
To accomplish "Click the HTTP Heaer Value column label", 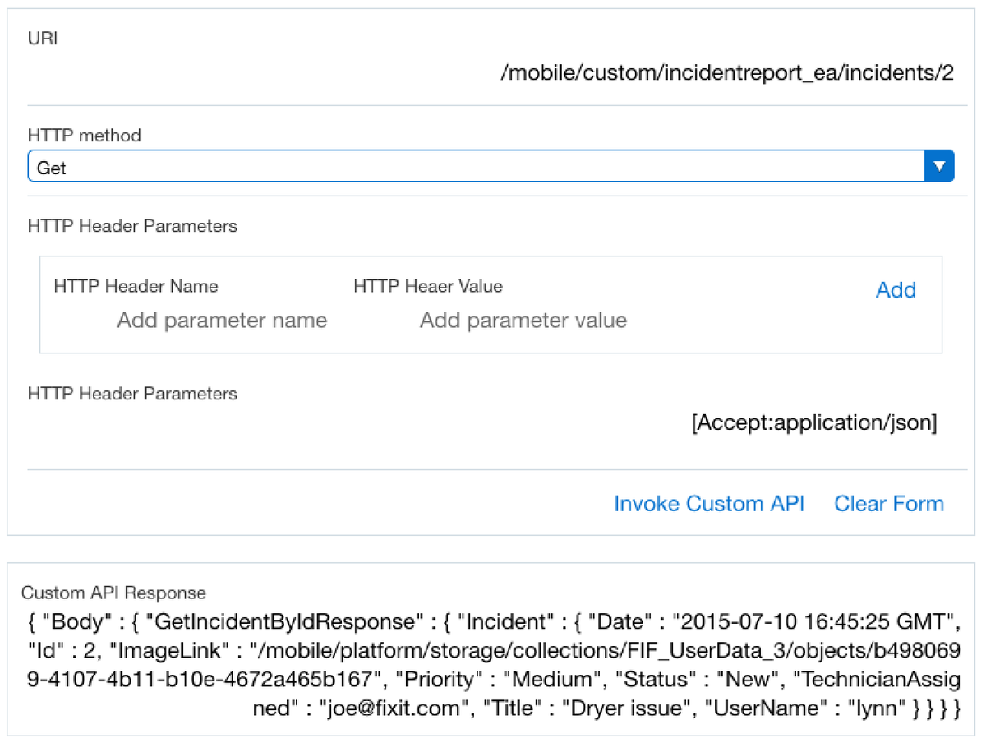I will pos(428,286).
